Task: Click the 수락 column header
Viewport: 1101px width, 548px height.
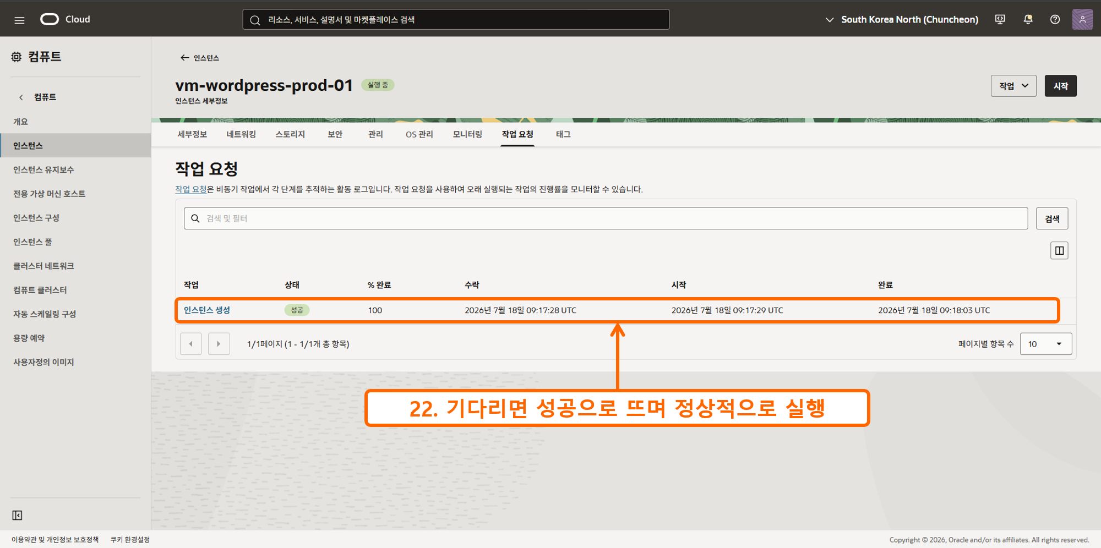Action: 472,285
